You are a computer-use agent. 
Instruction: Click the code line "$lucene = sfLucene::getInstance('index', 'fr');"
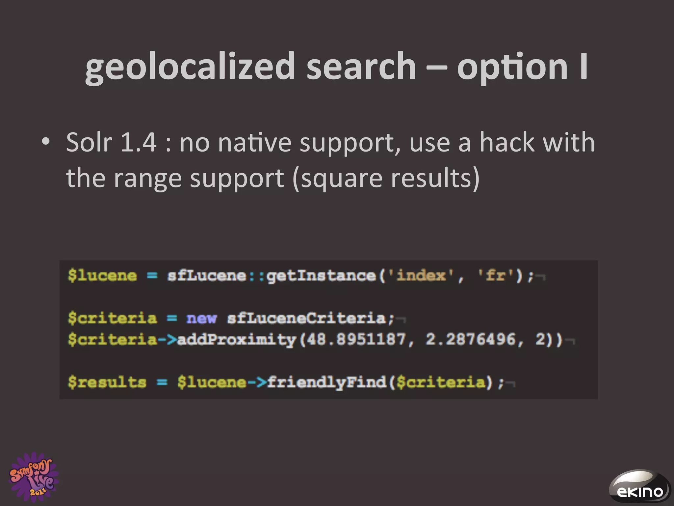tap(301, 275)
